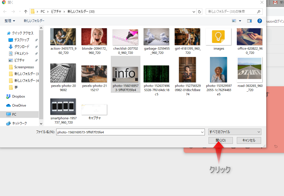Toggle the preview pane icon
This screenshot has width=284, height=196.
(250, 21)
